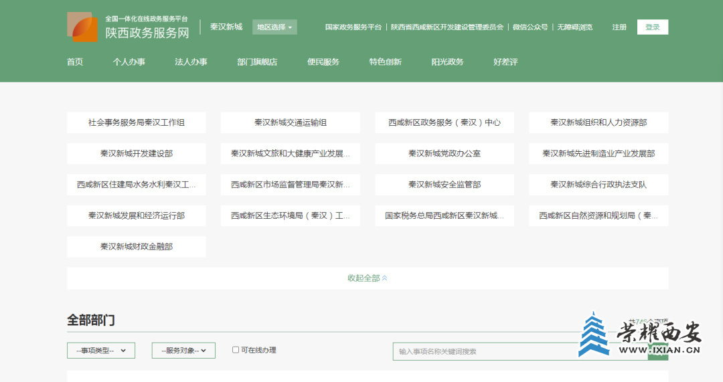723x382 pixels.
Task: Click the 登录 button
Action: [x=653, y=27]
